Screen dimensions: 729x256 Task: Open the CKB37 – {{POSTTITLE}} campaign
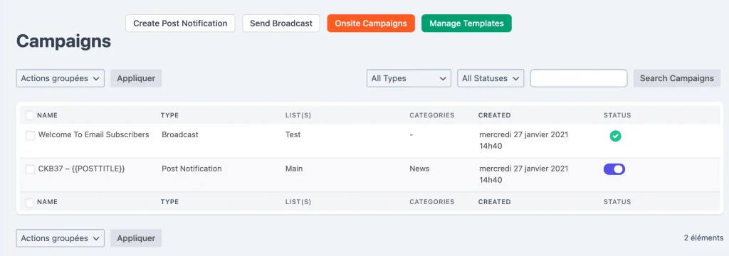click(81, 169)
